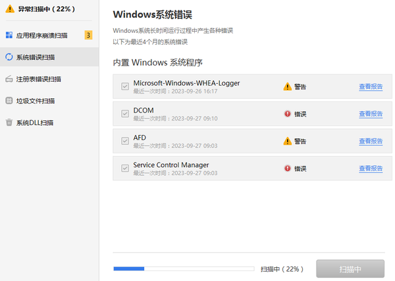View report for Microsoft-Windows-WHEA-Logger

click(371, 86)
